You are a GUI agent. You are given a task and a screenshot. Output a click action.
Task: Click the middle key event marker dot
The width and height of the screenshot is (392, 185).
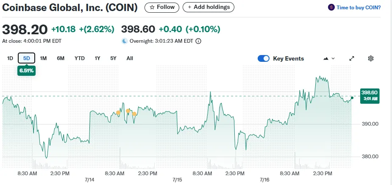128,111
